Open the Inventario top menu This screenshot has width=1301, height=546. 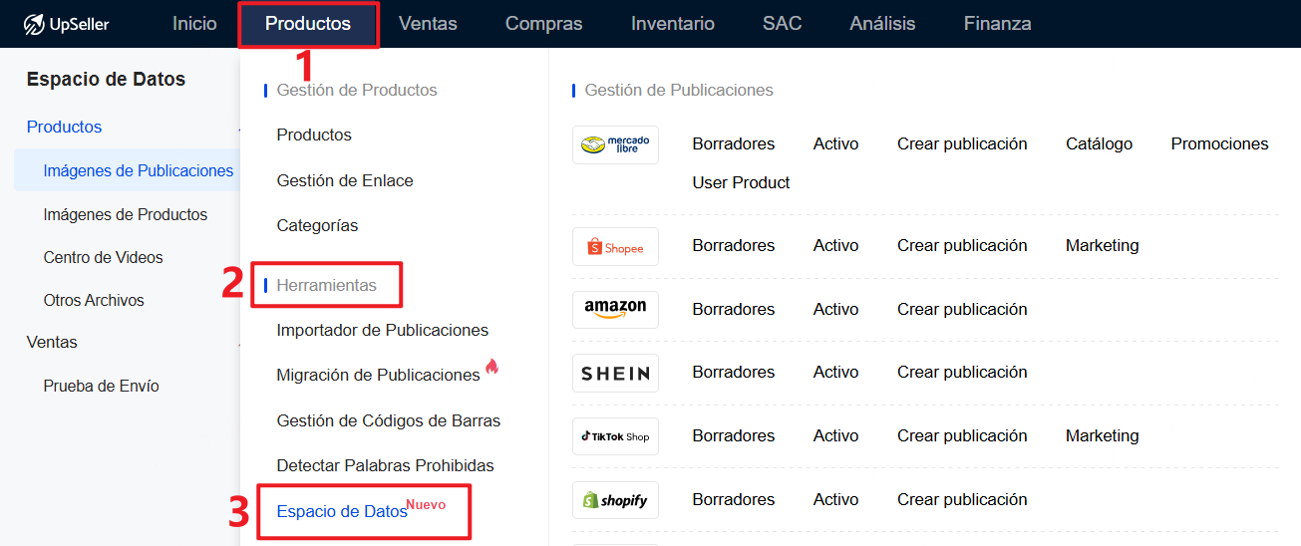tap(673, 24)
